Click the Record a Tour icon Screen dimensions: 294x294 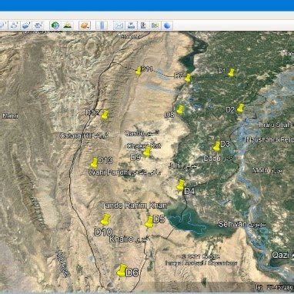point(38,25)
